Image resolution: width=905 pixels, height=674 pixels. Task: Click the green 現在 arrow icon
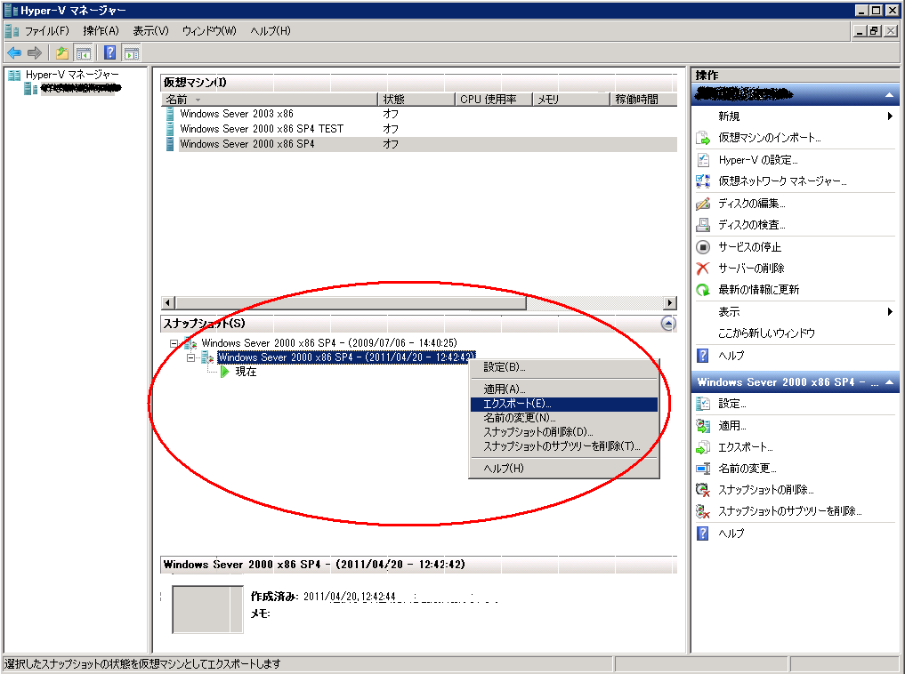224,372
